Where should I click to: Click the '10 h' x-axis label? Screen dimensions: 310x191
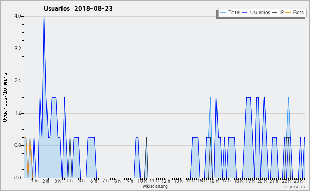pos(142,181)
